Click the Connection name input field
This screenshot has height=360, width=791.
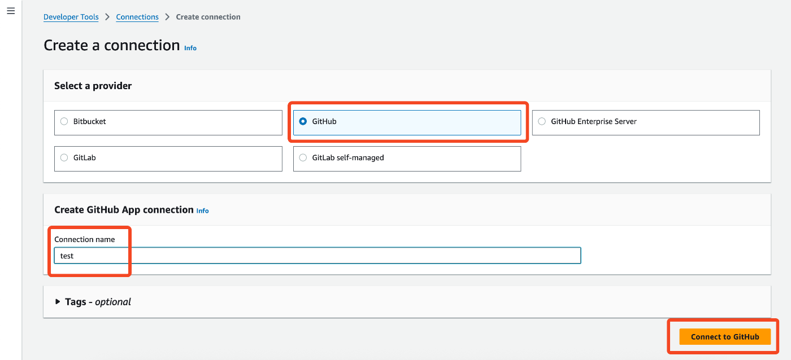click(318, 256)
